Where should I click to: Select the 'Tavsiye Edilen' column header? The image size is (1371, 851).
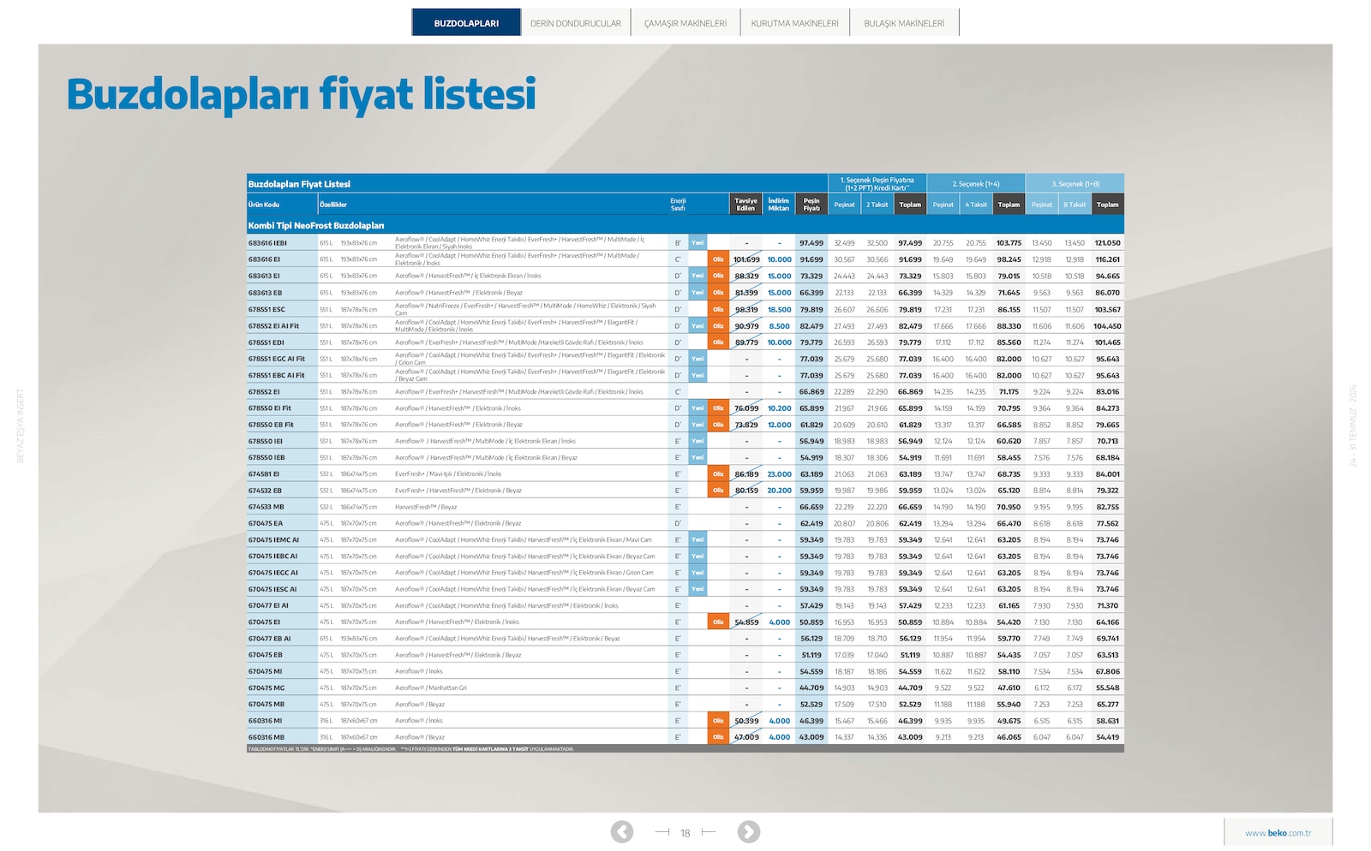click(x=745, y=205)
